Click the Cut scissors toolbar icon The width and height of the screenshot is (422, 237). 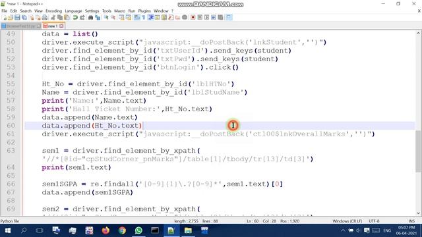point(53,18)
